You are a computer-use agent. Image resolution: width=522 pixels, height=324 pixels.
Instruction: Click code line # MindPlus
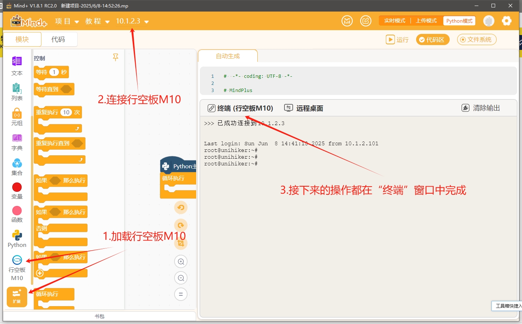[x=238, y=90]
